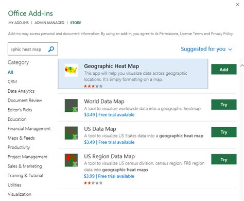The height and width of the screenshot is (201, 244).
Task: Click Geographic Heat Map's star rating
Action: (x=93, y=86)
